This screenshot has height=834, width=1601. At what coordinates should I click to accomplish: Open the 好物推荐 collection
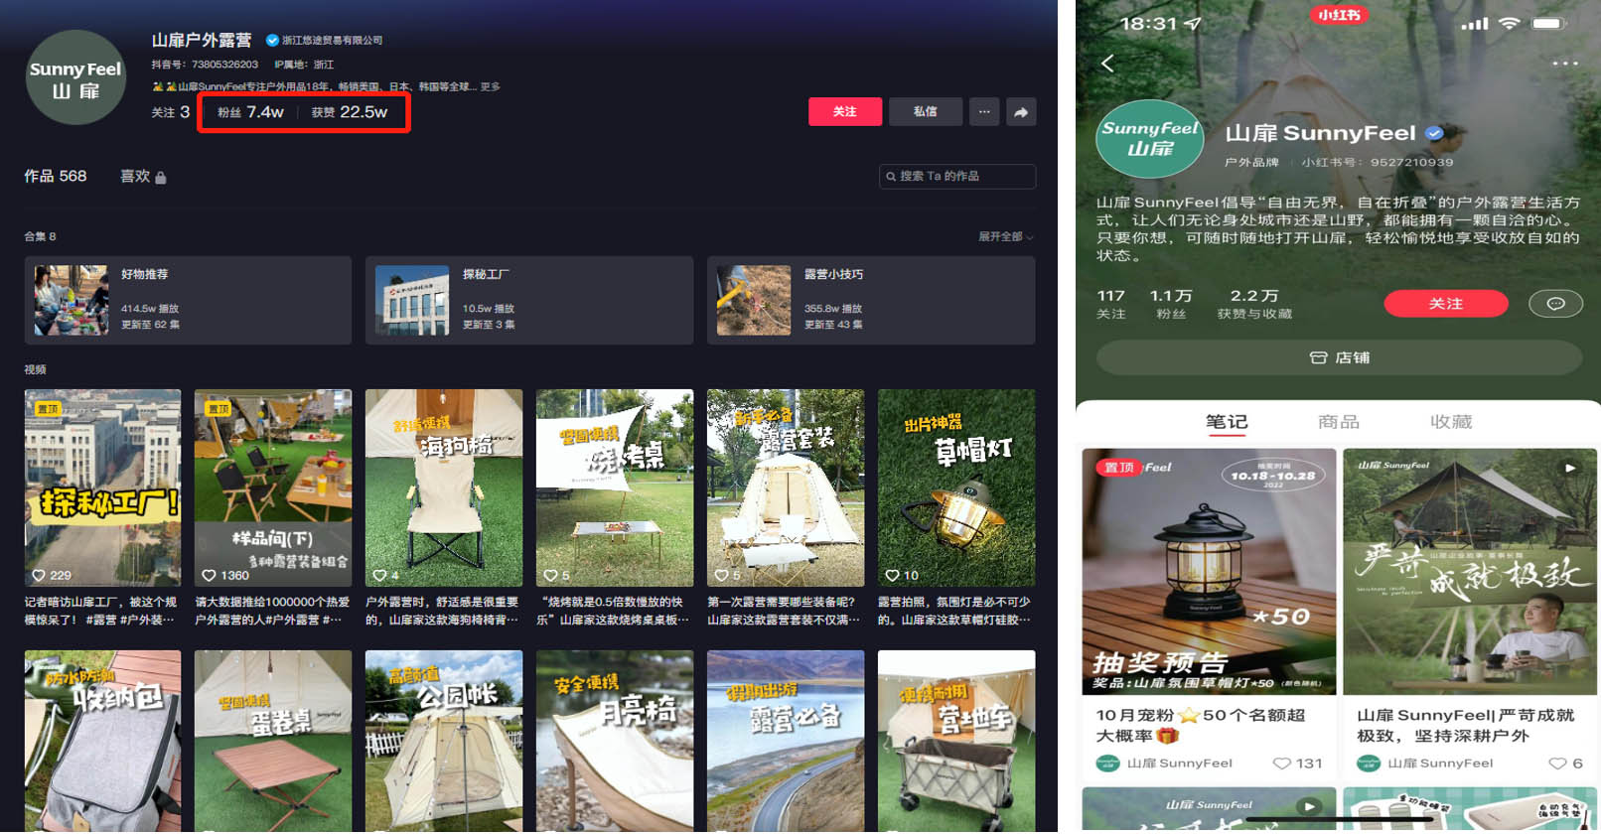point(188,300)
